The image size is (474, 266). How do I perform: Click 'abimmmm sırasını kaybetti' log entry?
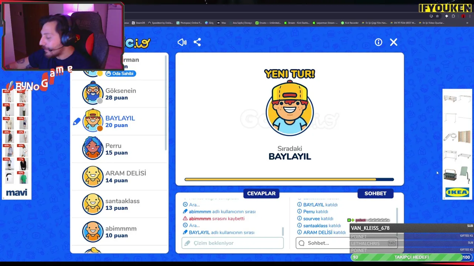tap(214, 218)
